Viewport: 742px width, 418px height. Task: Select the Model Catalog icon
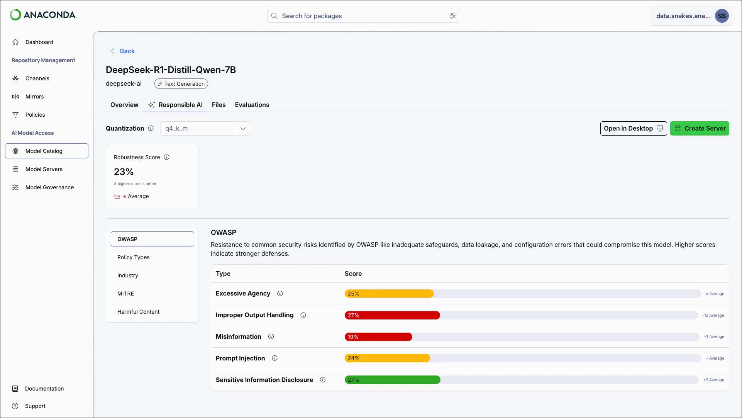click(16, 151)
